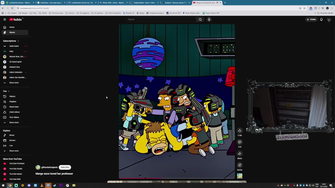Open Liked videos list
The height and width of the screenshot is (188, 335).
coord(15,112)
